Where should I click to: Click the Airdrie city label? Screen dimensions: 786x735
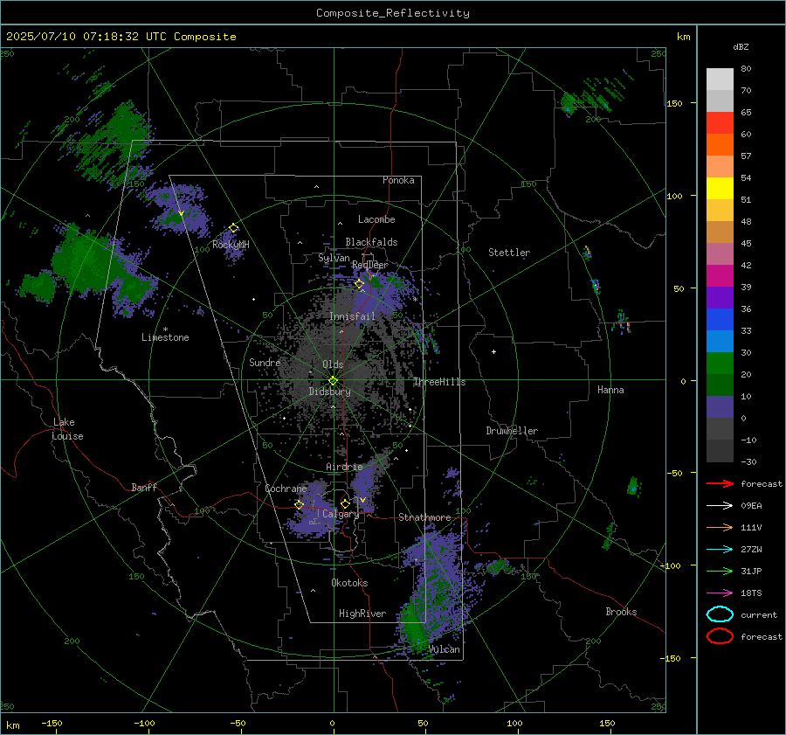[x=344, y=467]
